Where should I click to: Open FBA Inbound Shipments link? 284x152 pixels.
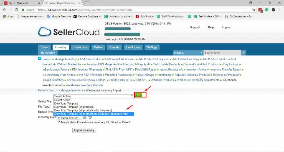[87, 70]
